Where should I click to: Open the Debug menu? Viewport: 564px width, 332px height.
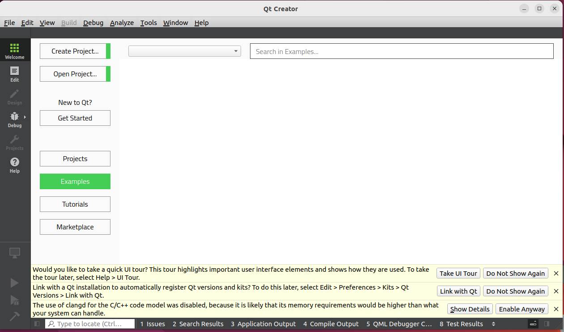coord(93,23)
